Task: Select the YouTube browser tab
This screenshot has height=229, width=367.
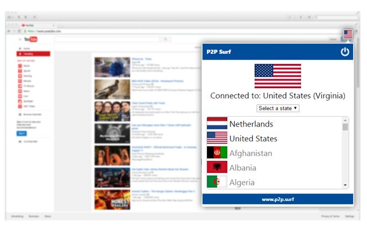Action: 37,25
